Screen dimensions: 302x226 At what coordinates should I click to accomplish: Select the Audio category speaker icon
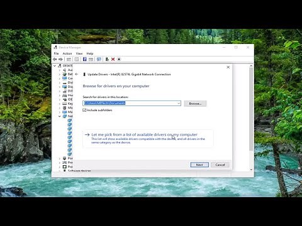pos(65,70)
